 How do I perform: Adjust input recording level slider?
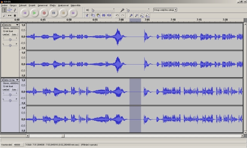click(x=138, y=10)
